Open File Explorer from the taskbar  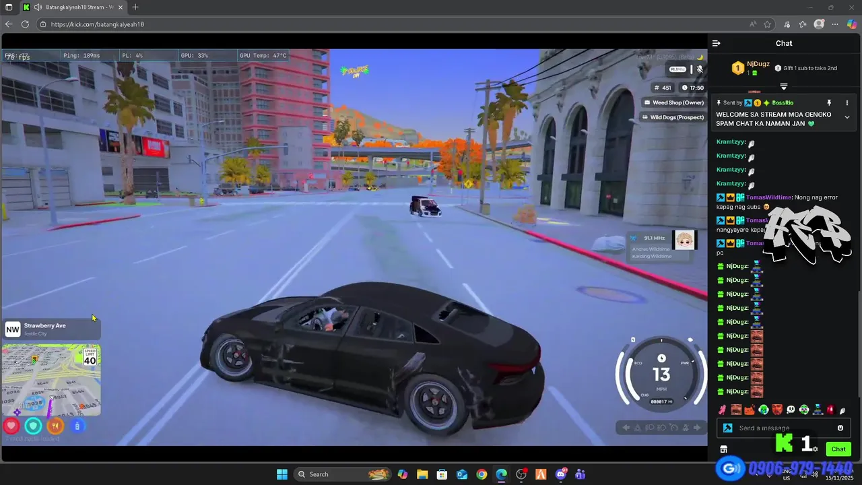[x=422, y=474]
